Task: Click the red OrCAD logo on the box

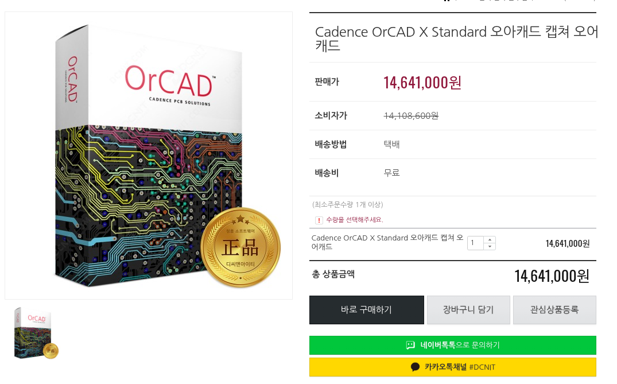Action: point(169,82)
